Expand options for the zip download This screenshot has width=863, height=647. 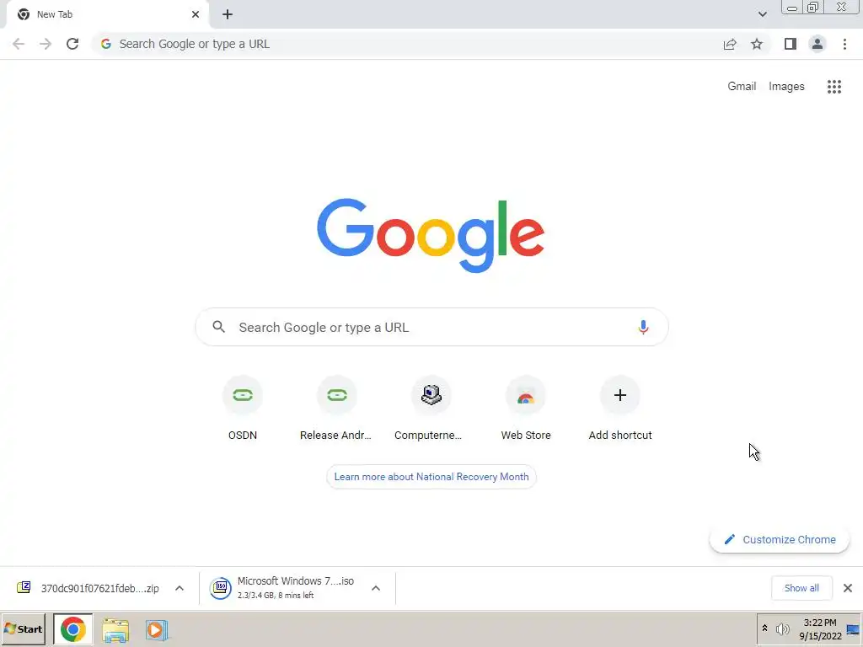180,588
